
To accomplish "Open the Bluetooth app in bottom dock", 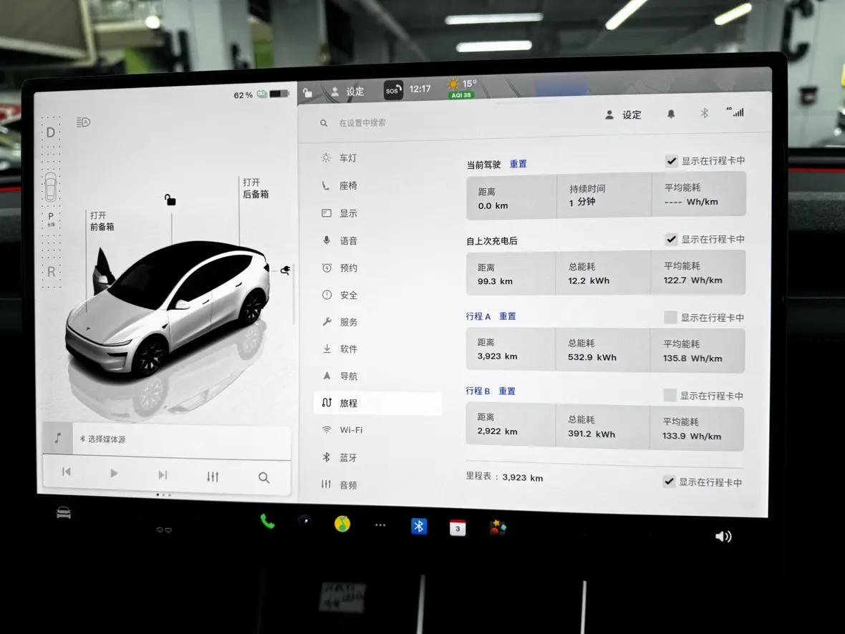I will click(419, 527).
